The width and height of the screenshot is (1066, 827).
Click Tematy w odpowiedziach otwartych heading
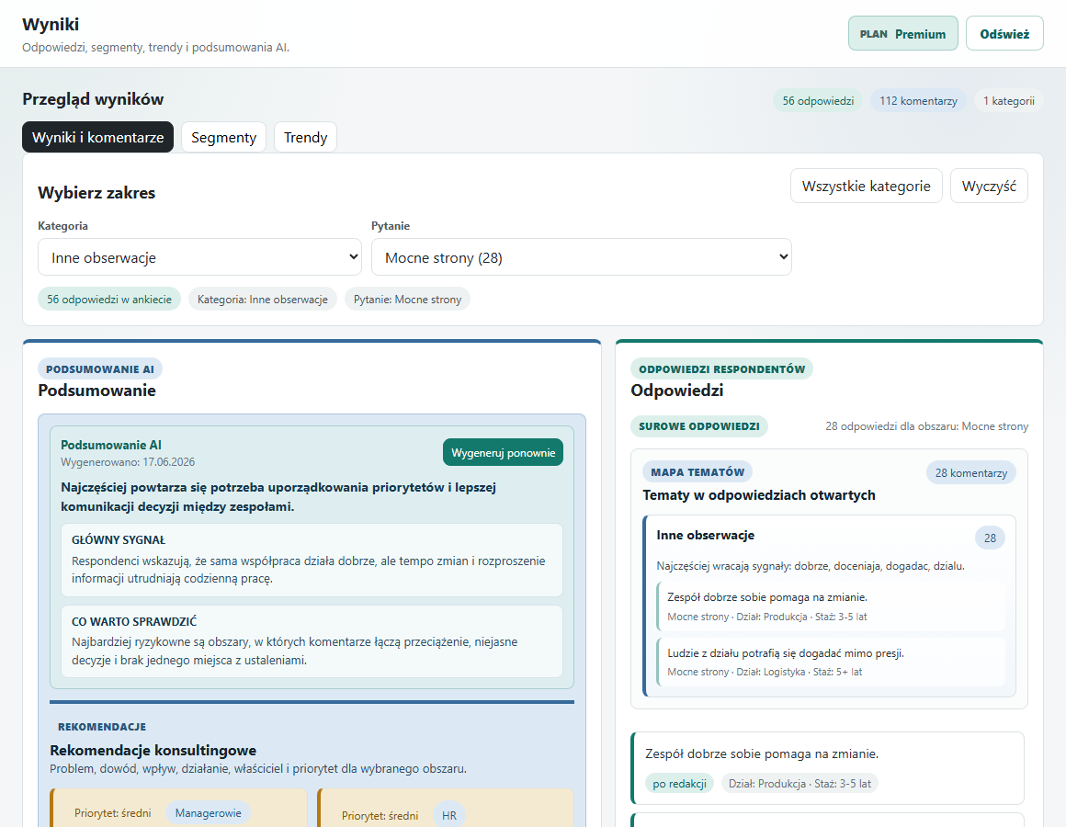[x=759, y=494]
